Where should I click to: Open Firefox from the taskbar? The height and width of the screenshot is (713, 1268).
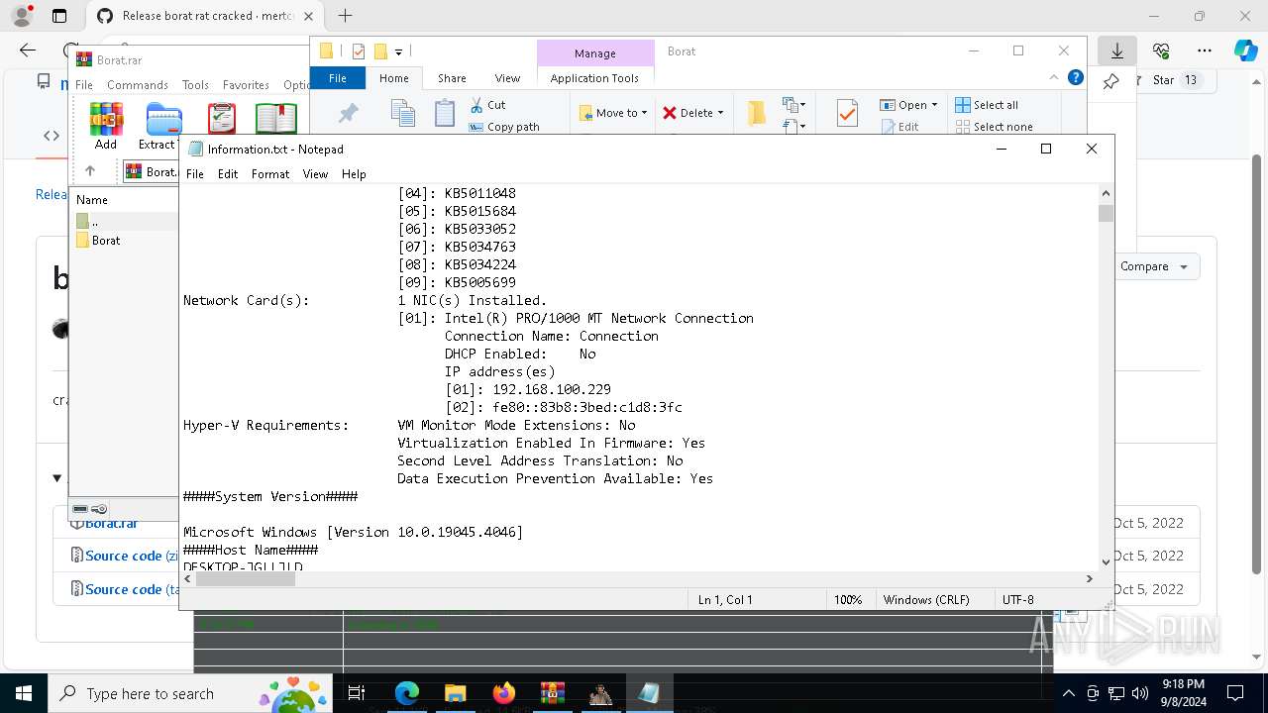pos(504,693)
